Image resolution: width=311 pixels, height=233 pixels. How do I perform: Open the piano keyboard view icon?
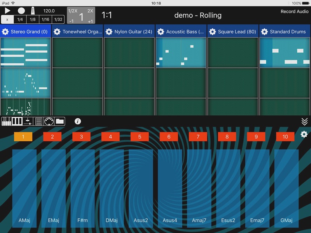point(7,121)
